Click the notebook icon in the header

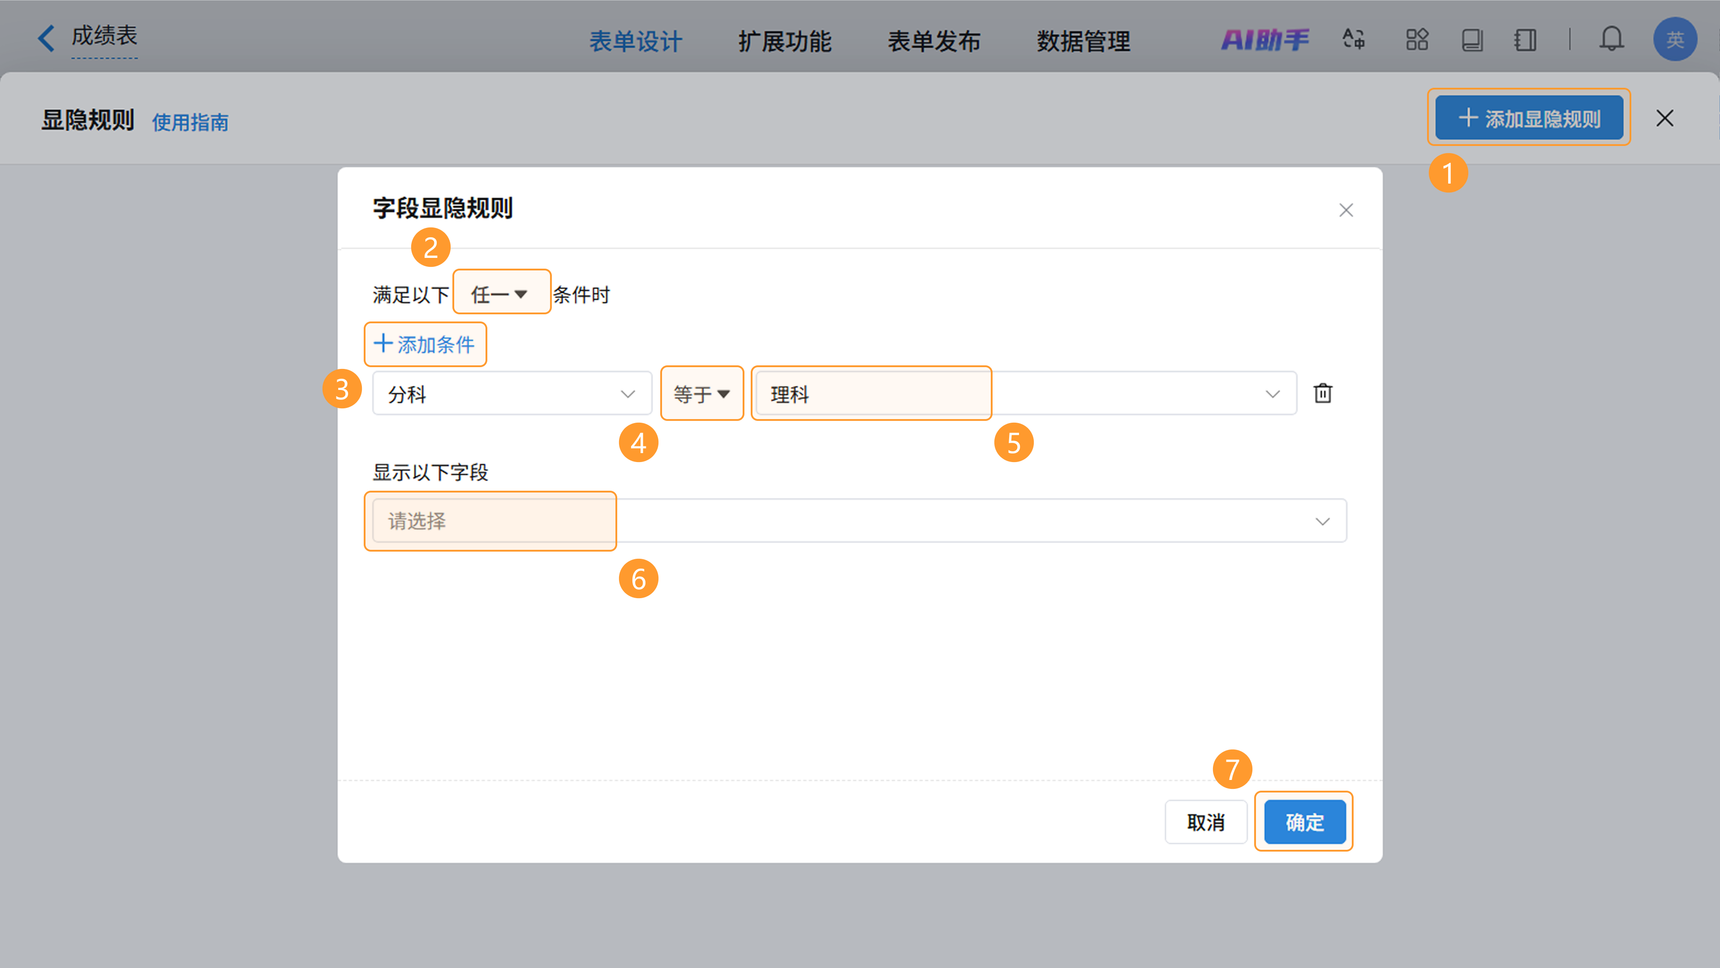tap(1525, 40)
